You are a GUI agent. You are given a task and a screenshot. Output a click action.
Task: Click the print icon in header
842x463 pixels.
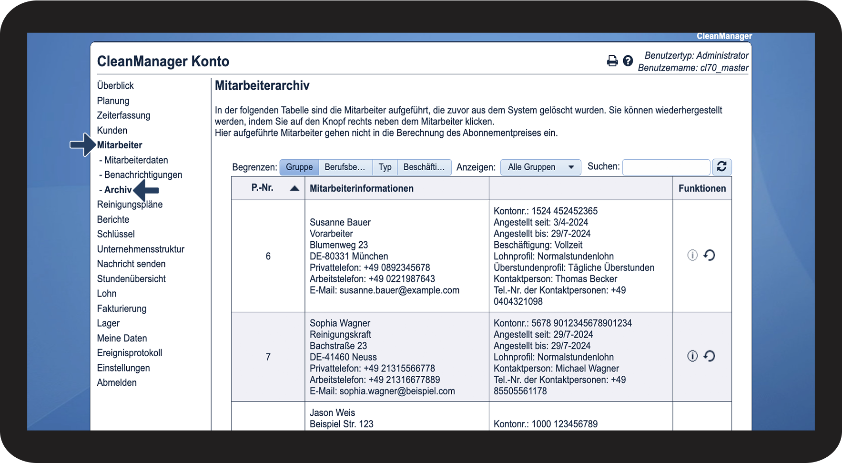coord(612,61)
